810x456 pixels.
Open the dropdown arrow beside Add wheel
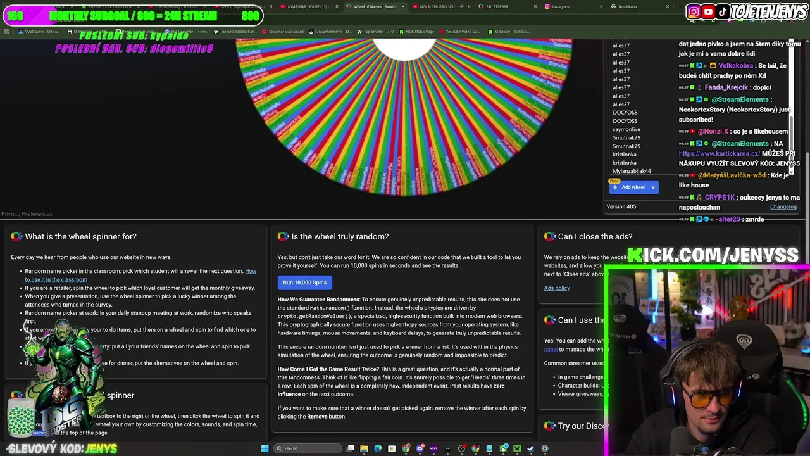tap(653, 187)
